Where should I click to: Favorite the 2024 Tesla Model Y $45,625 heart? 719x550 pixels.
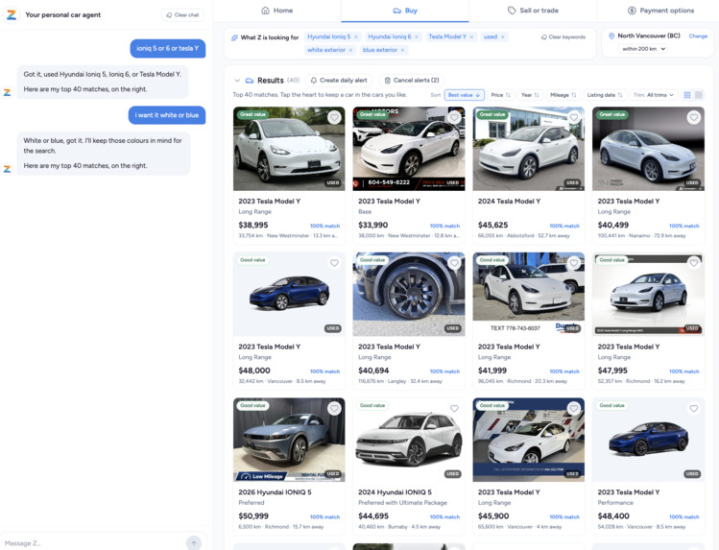[x=574, y=118]
